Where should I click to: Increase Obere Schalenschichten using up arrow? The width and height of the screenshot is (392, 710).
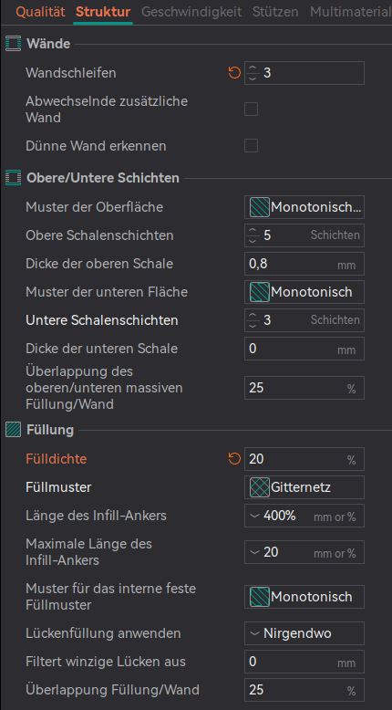(x=253, y=232)
